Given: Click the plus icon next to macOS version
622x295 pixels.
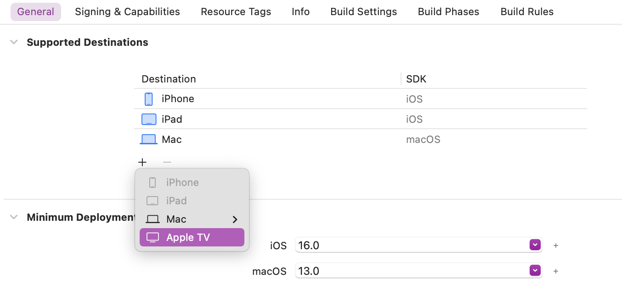Looking at the screenshot, I should point(556,271).
